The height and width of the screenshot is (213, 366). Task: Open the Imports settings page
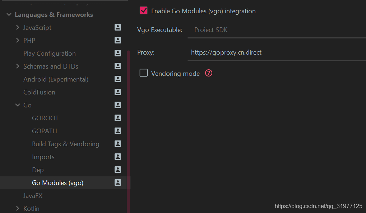[43, 157]
